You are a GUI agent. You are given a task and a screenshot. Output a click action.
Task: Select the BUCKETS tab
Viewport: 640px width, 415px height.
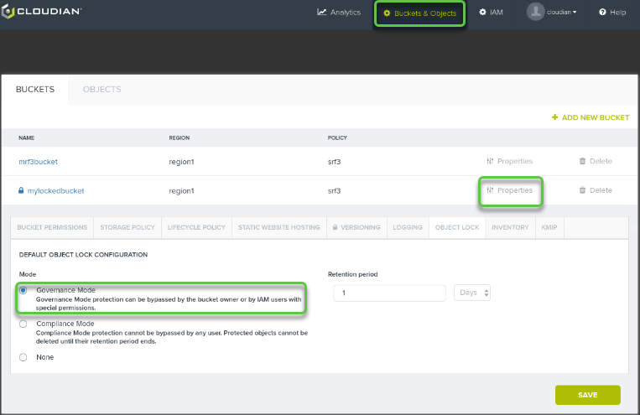(x=35, y=90)
